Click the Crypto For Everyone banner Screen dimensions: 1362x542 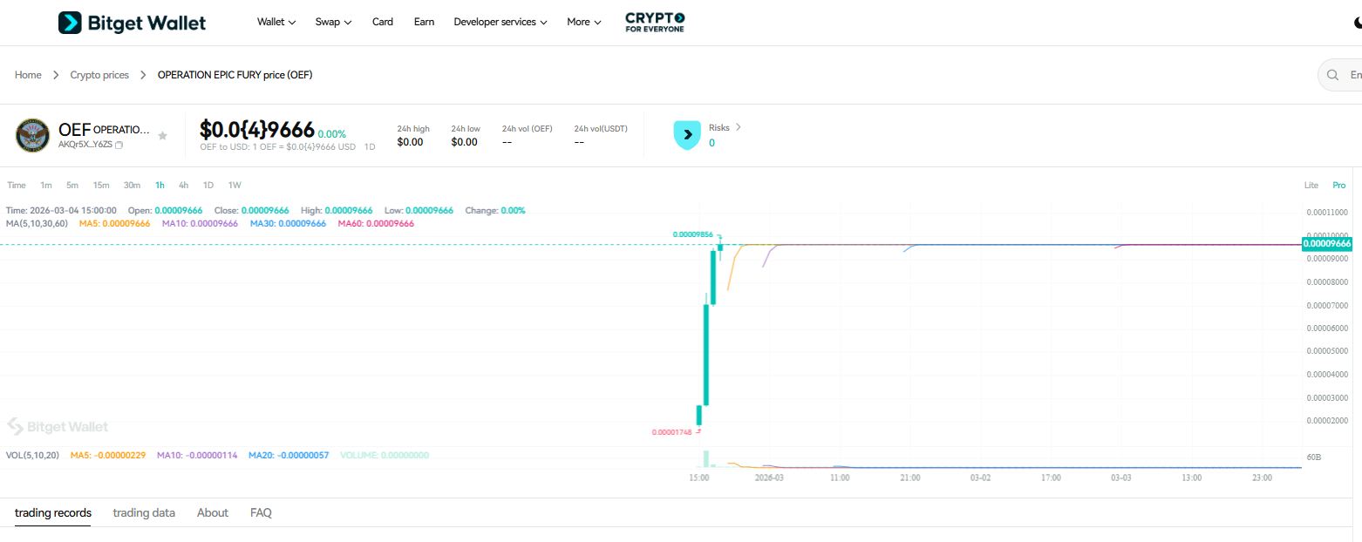point(655,23)
